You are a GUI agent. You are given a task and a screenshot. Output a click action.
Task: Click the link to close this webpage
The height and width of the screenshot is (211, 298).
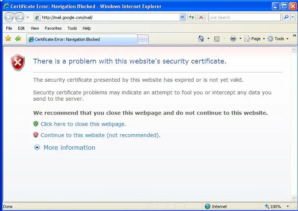click(83, 124)
